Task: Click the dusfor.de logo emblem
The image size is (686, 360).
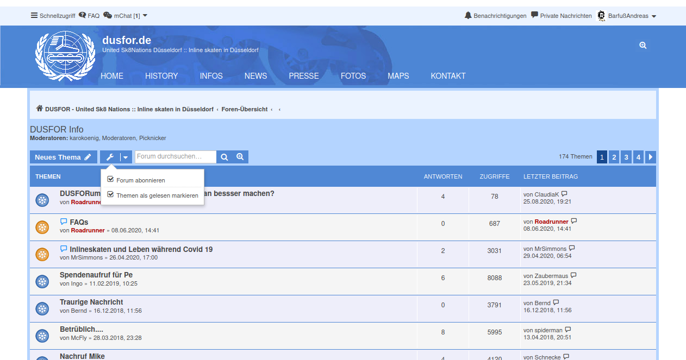Action: [x=65, y=55]
